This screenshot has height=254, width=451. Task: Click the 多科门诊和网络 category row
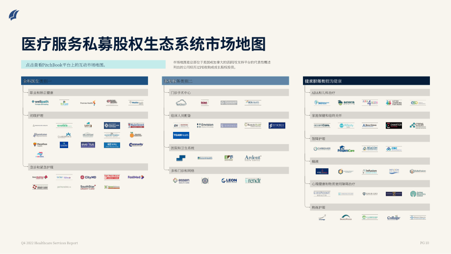tap(229, 171)
